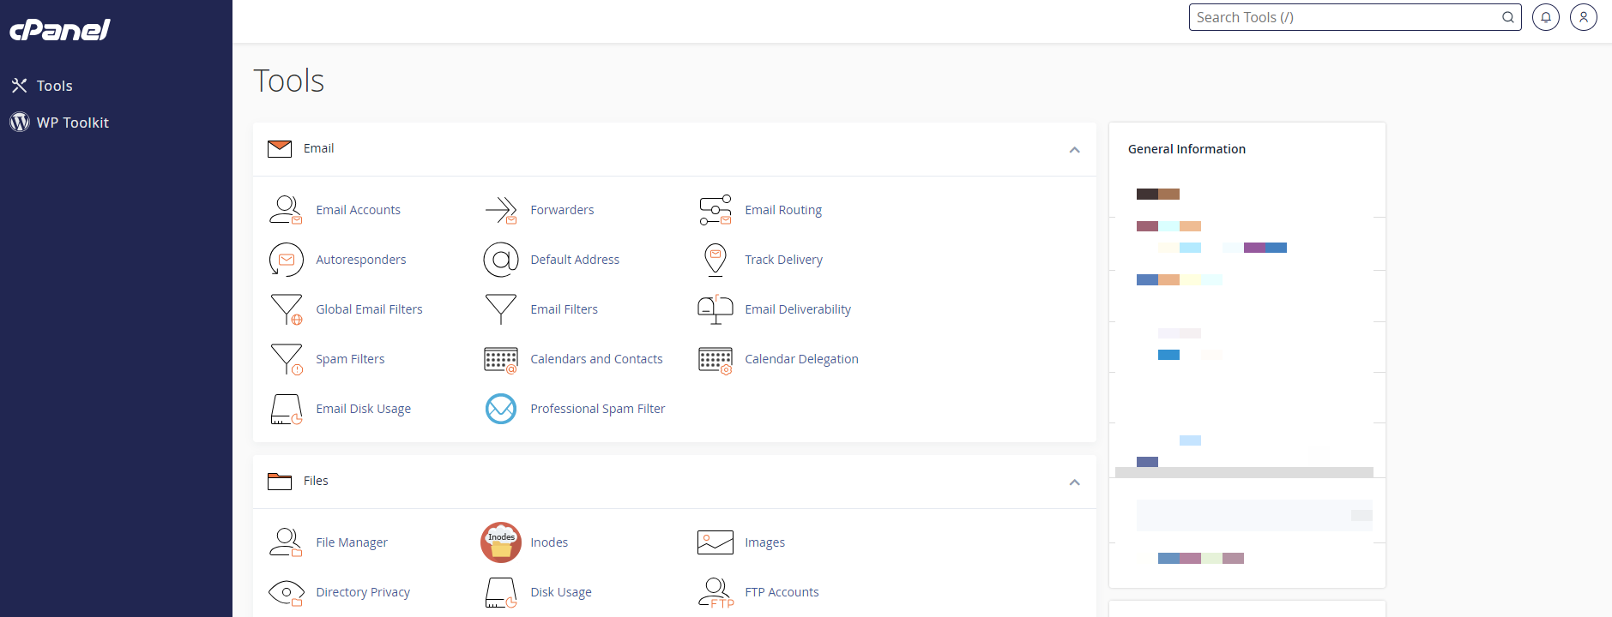Go to the Disk Usage link
1612x617 pixels.
[x=561, y=592]
